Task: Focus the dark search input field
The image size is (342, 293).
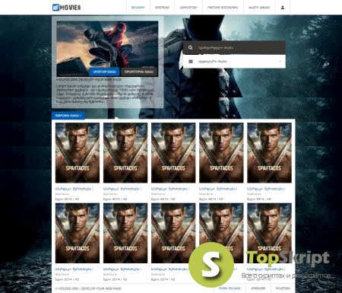Action: point(234,47)
